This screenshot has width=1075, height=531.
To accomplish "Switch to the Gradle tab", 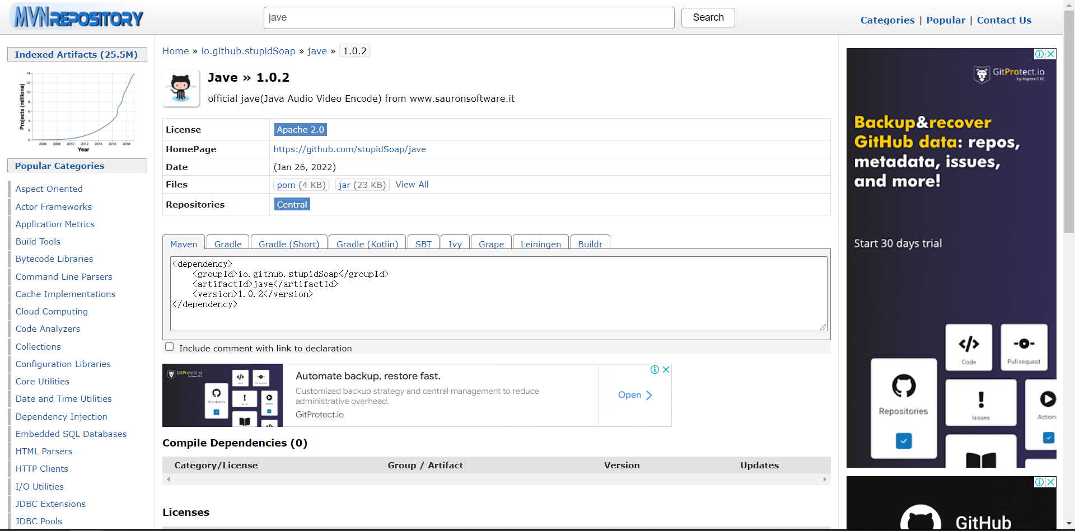I will point(228,244).
